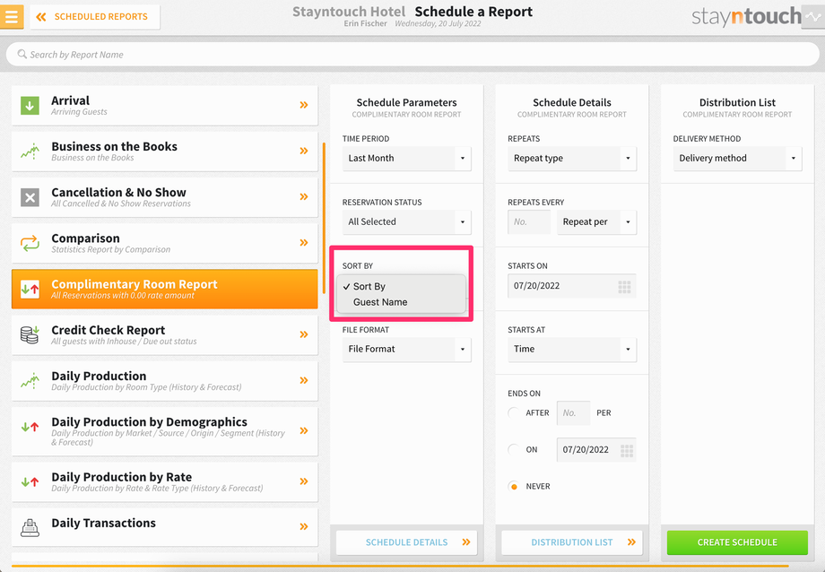Click the Comparison loop arrows icon
Screen dimensions: 825x572
pyautogui.click(x=30, y=243)
